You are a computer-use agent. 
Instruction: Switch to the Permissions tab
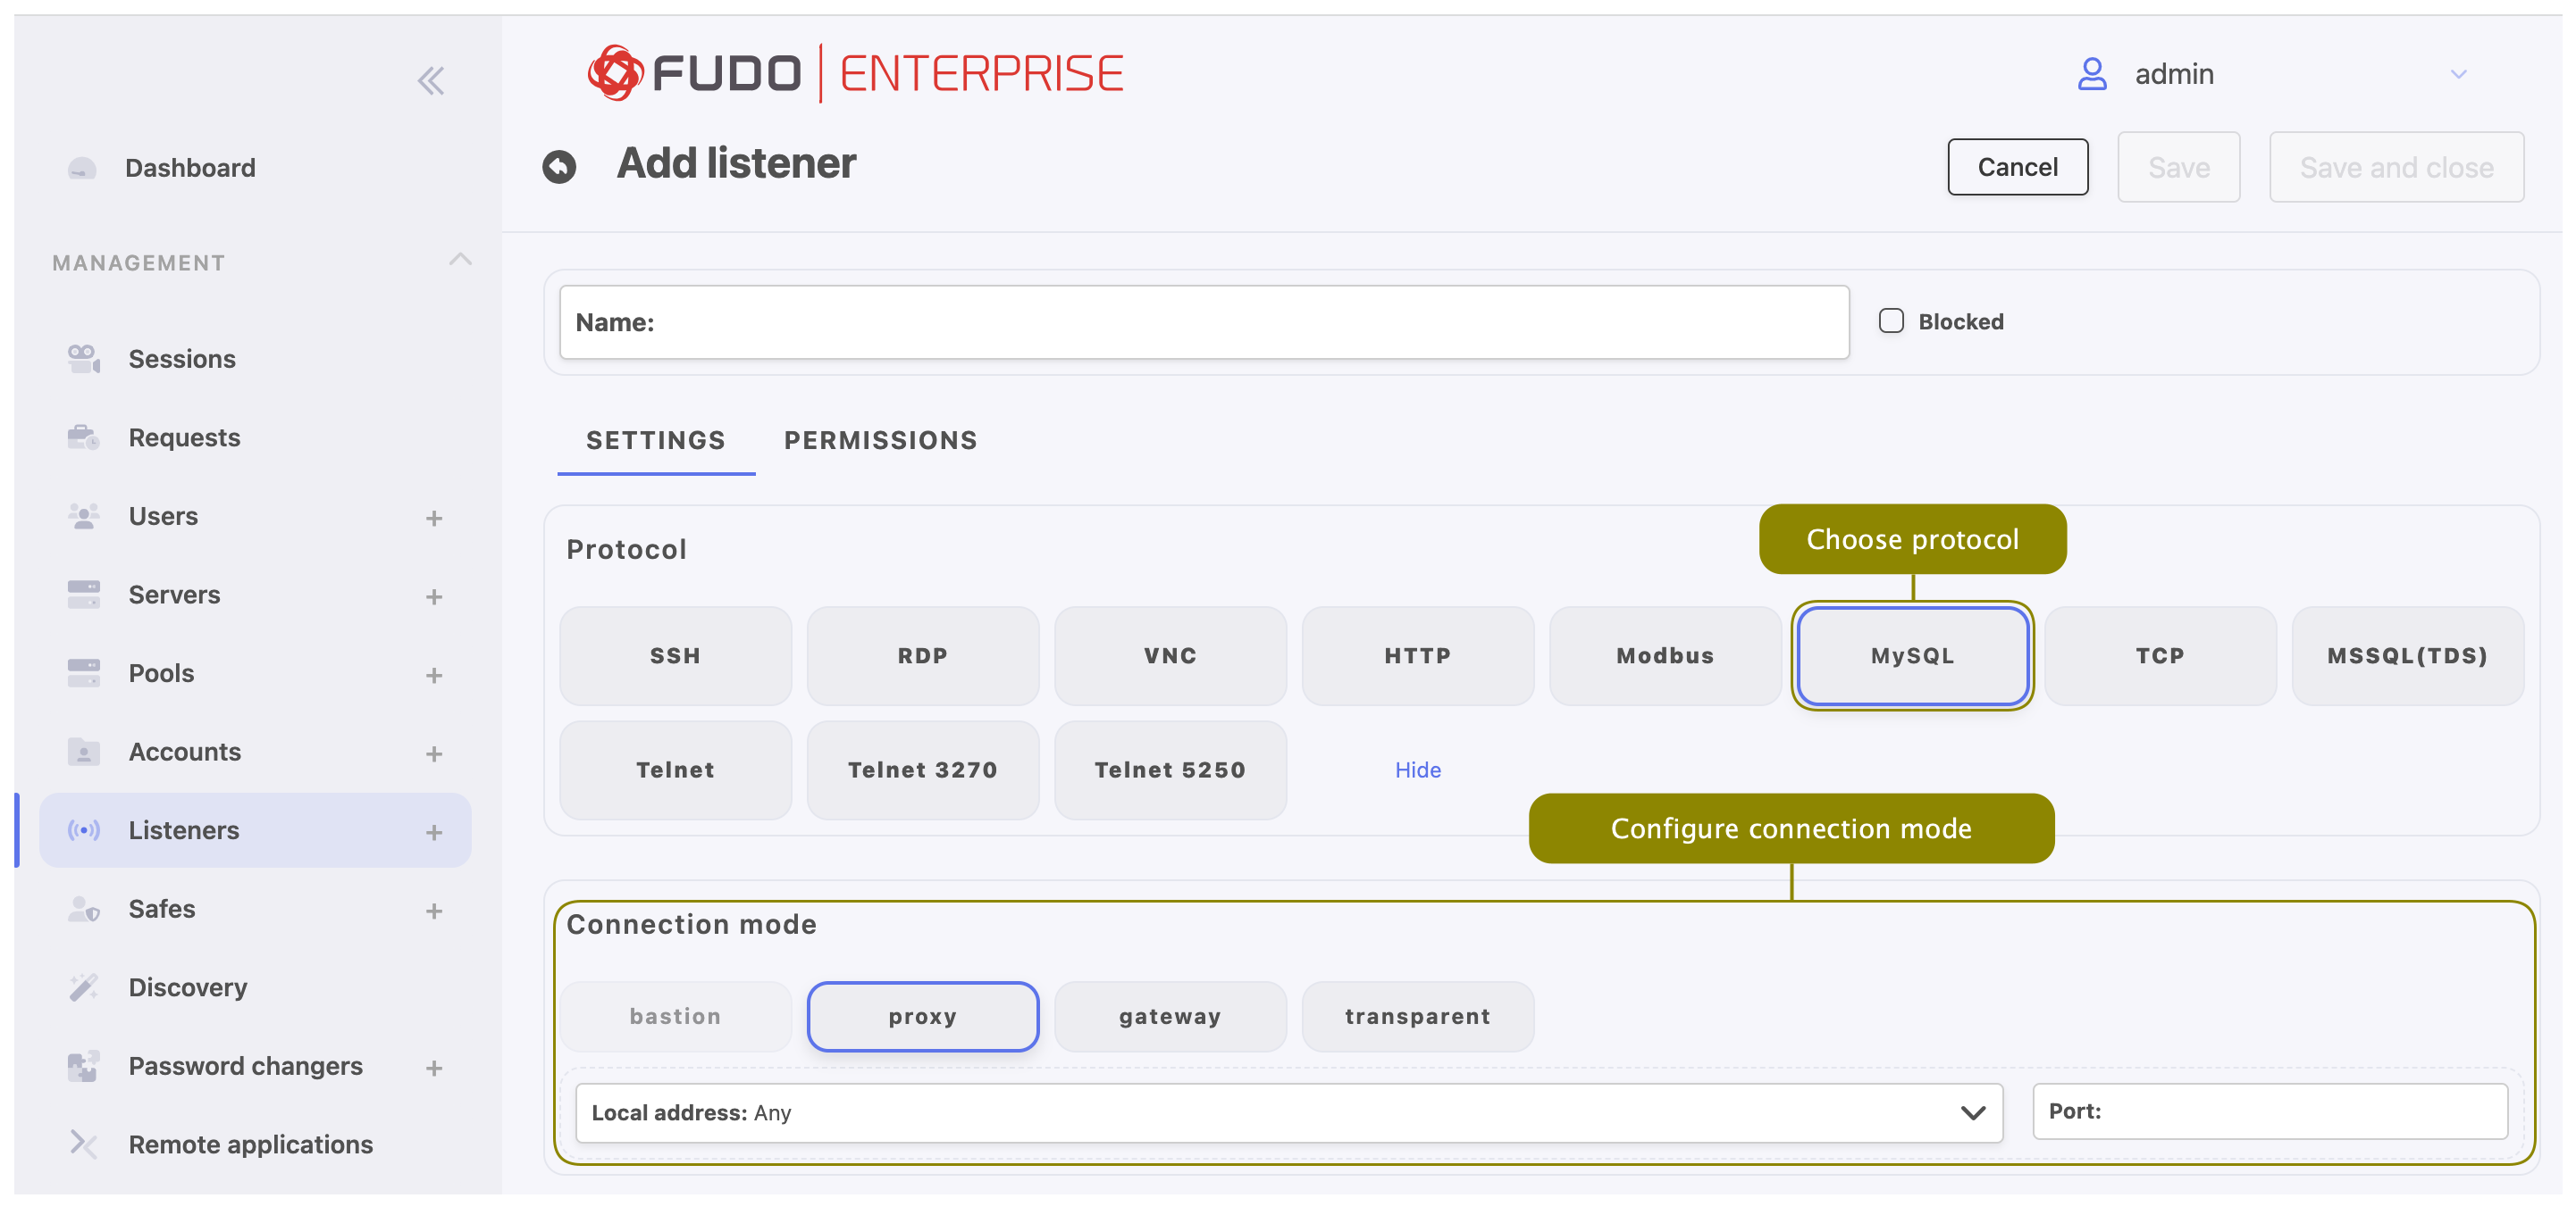(880, 439)
